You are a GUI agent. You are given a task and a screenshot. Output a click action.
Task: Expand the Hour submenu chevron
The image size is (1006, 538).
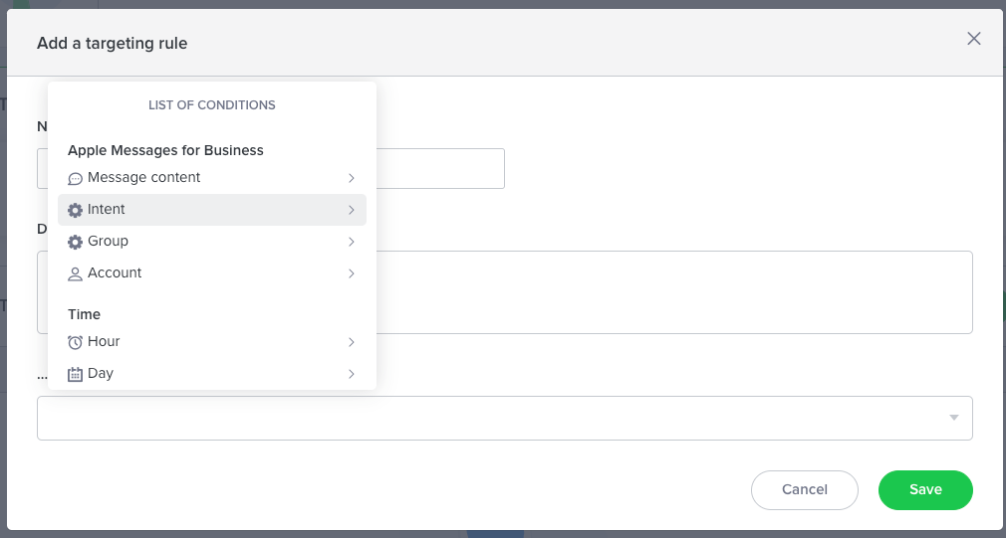[352, 342]
